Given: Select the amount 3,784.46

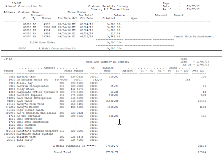Looking at the screenshot, I should pos(113,37).
